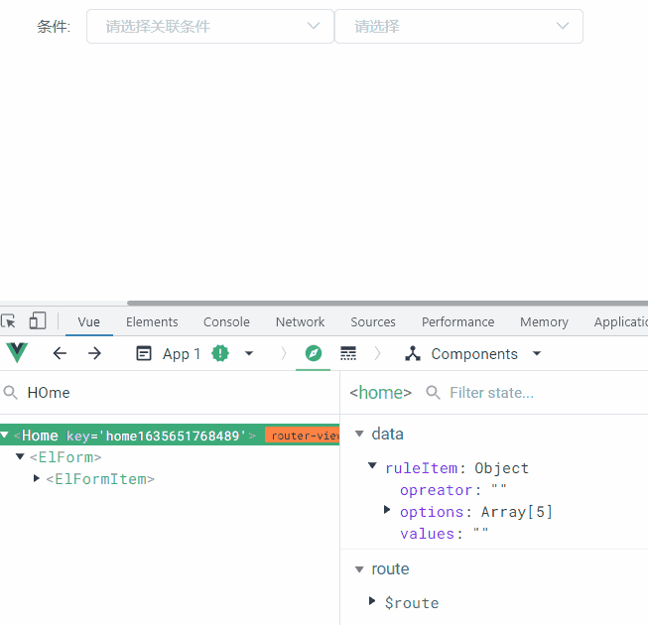Open the Performance tab
This screenshot has height=625, width=648.
pyautogui.click(x=457, y=321)
